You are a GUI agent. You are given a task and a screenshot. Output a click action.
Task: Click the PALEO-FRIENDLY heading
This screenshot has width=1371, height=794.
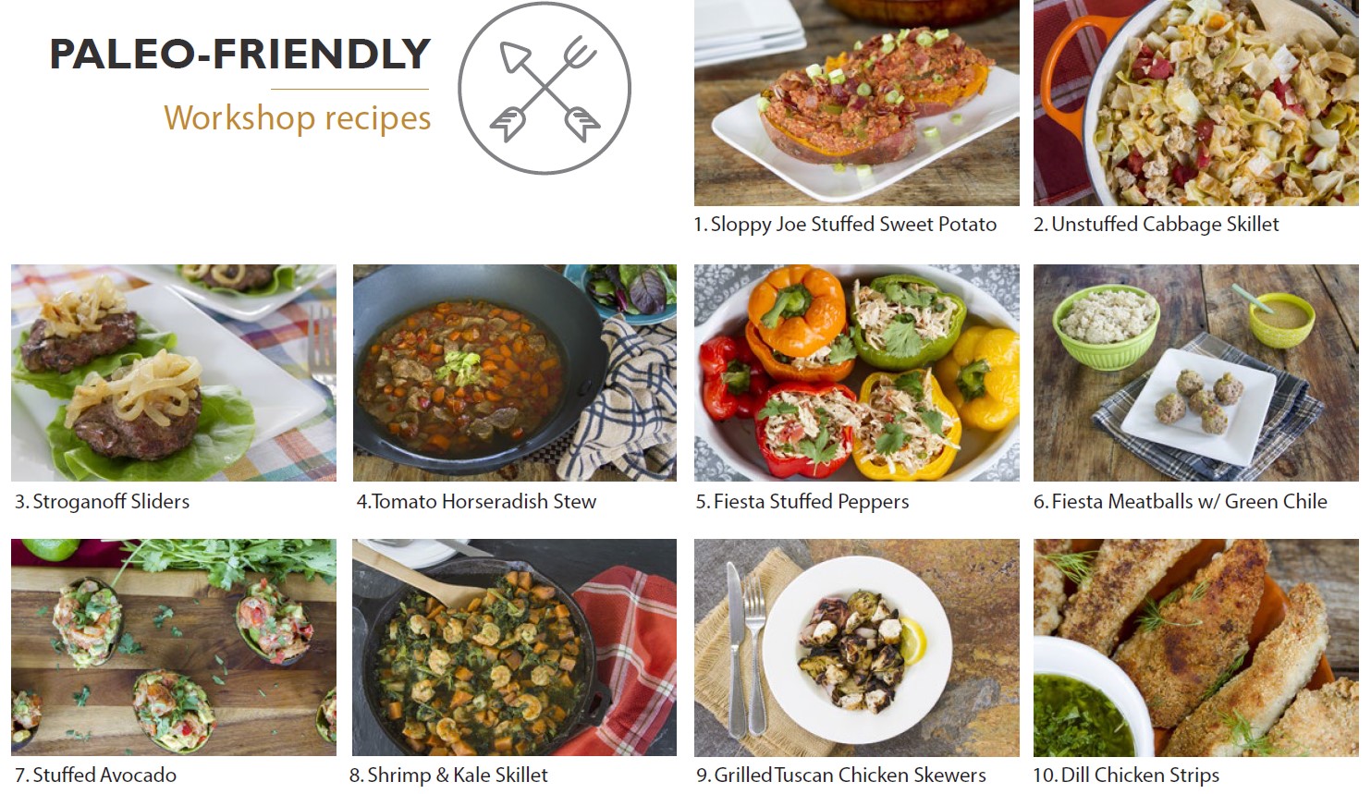pos(240,55)
